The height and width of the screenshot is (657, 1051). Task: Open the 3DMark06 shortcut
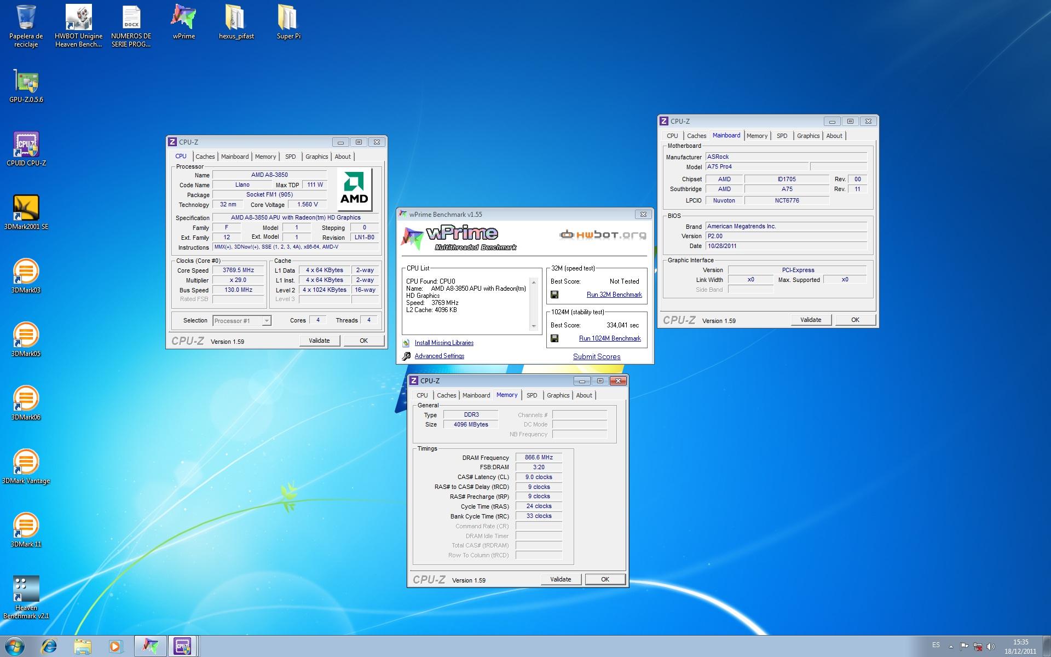click(x=26, y=403)
